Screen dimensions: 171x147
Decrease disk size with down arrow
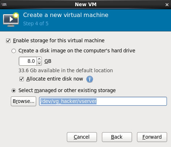[x=39, y=63]
